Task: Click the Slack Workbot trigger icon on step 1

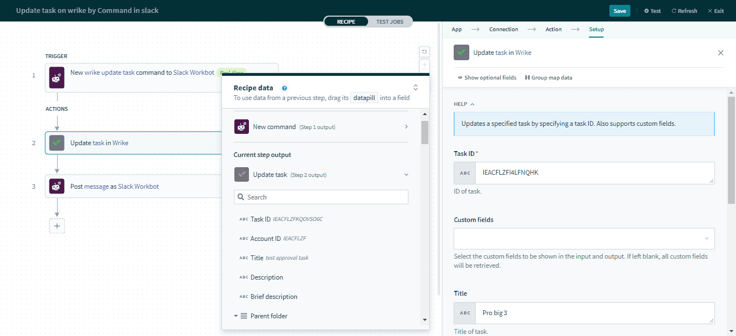Action: pyautogui.click(x=57, y=77)
